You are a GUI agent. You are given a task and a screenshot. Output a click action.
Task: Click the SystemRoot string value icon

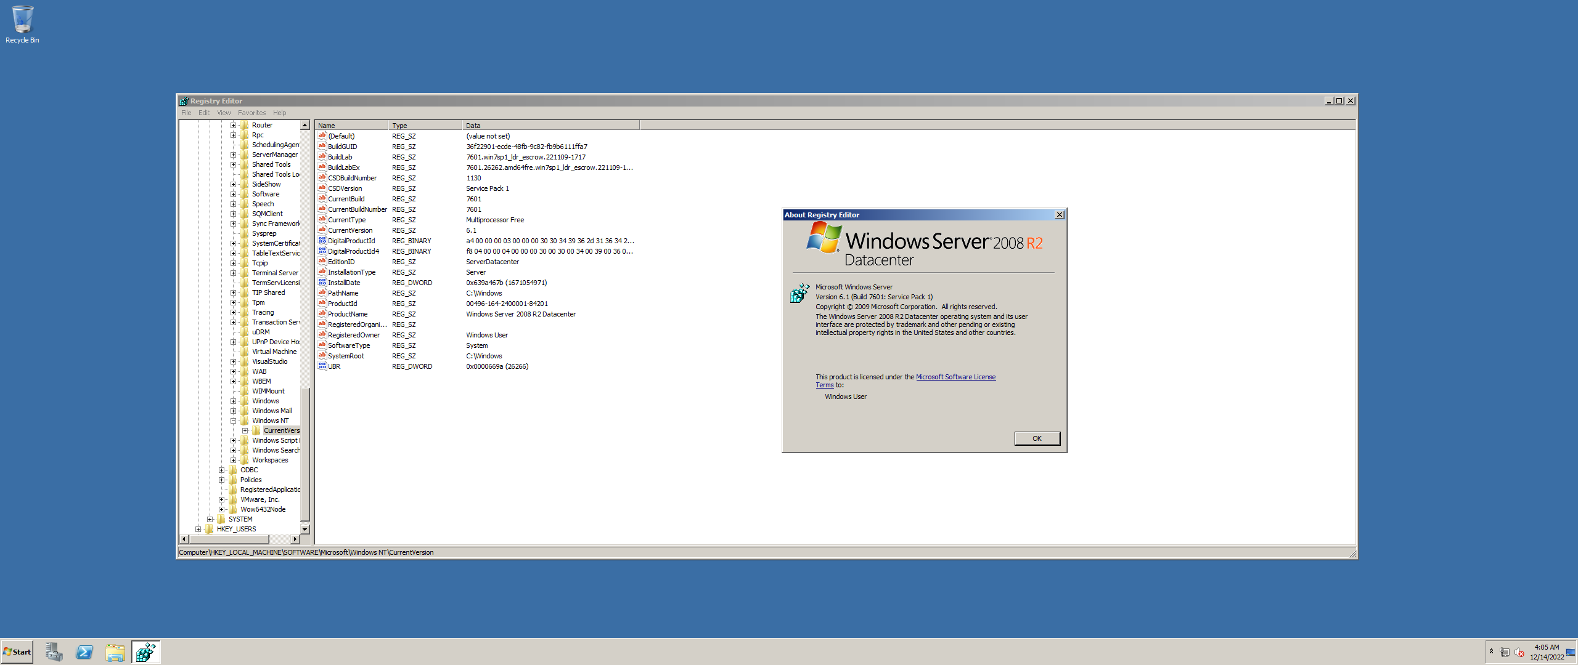322,356
